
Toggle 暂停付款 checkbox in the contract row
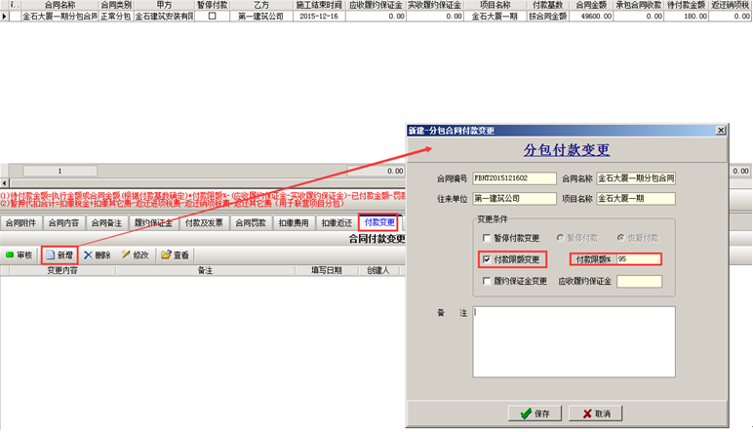pos(212,17)
